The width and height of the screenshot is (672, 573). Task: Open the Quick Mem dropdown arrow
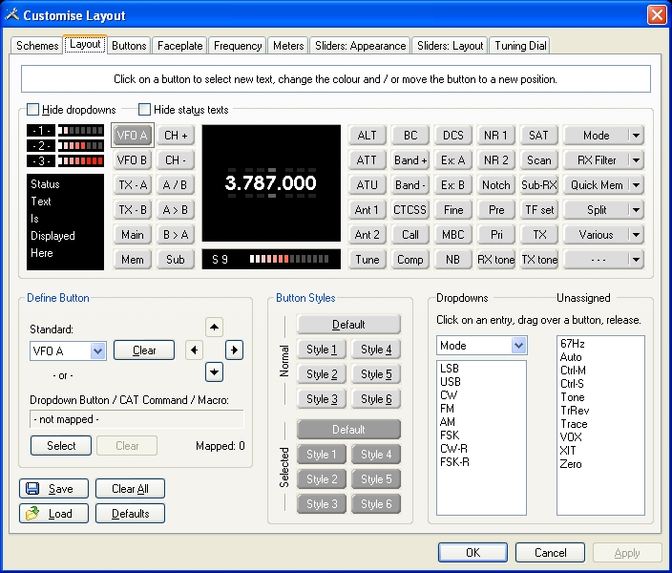(x=636, y=185)
